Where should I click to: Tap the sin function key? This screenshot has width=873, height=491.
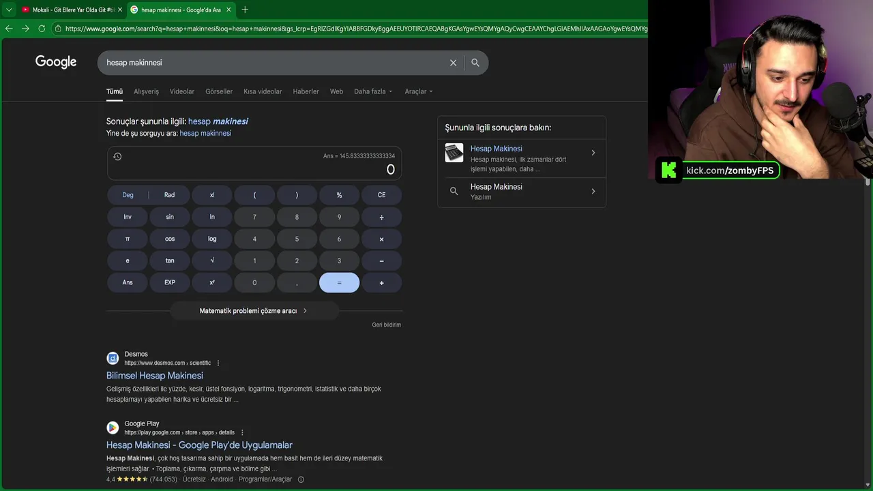(170, 217)
